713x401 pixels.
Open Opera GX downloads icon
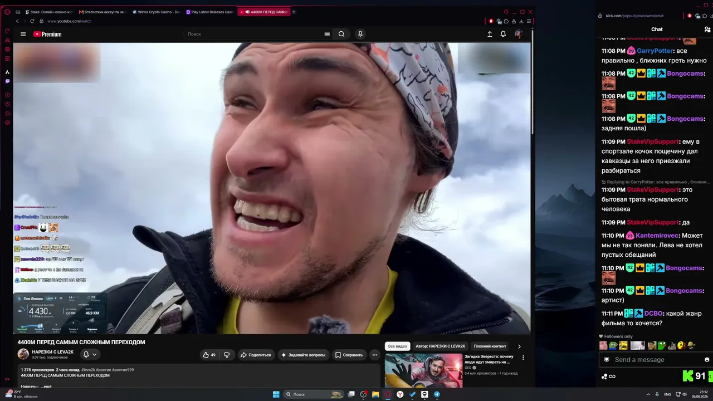[x=521, y=21]
